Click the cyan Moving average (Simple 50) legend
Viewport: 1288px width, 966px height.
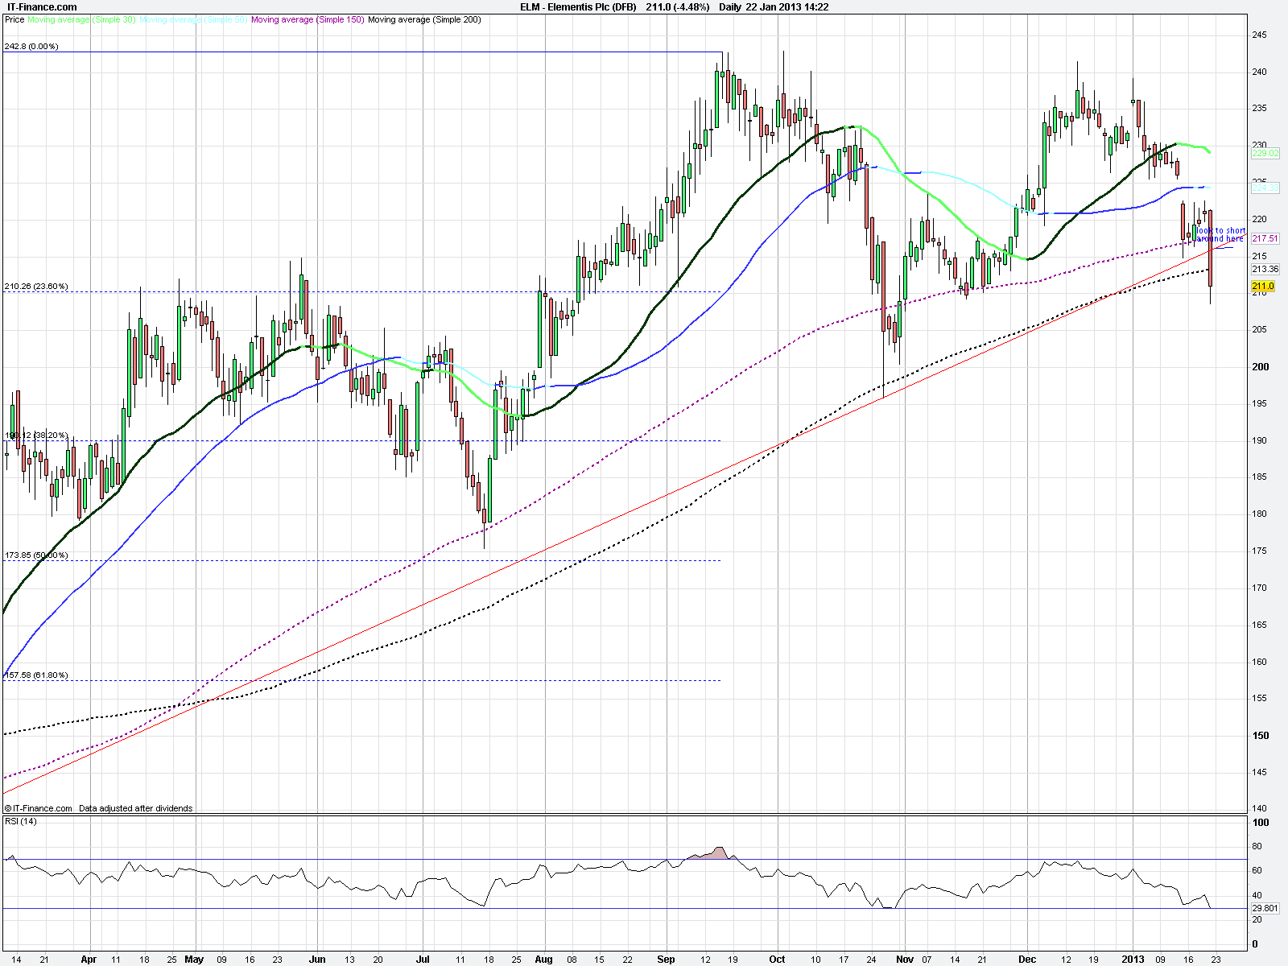point(193,19)
